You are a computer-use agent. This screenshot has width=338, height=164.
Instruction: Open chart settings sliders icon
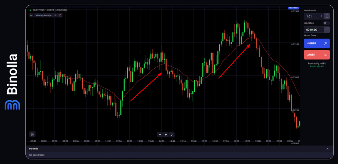pyautogui.click(x=32, y=134)
